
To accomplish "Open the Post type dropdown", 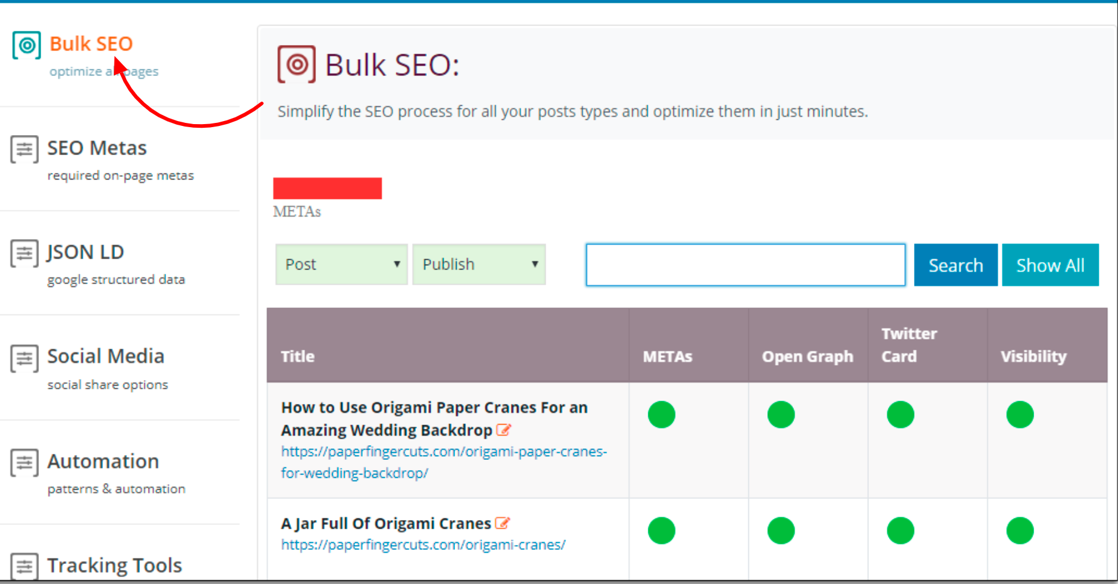I will point(341,264).
